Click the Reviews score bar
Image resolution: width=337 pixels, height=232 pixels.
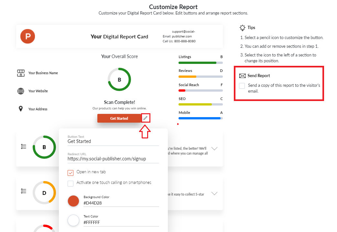pyautogui.click(x=201, y=76)
